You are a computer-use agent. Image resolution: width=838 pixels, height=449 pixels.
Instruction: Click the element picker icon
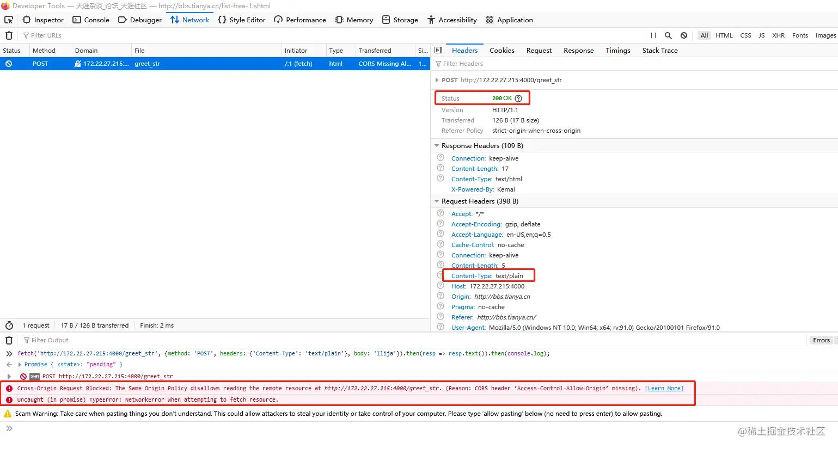click(x=9, y=20)
